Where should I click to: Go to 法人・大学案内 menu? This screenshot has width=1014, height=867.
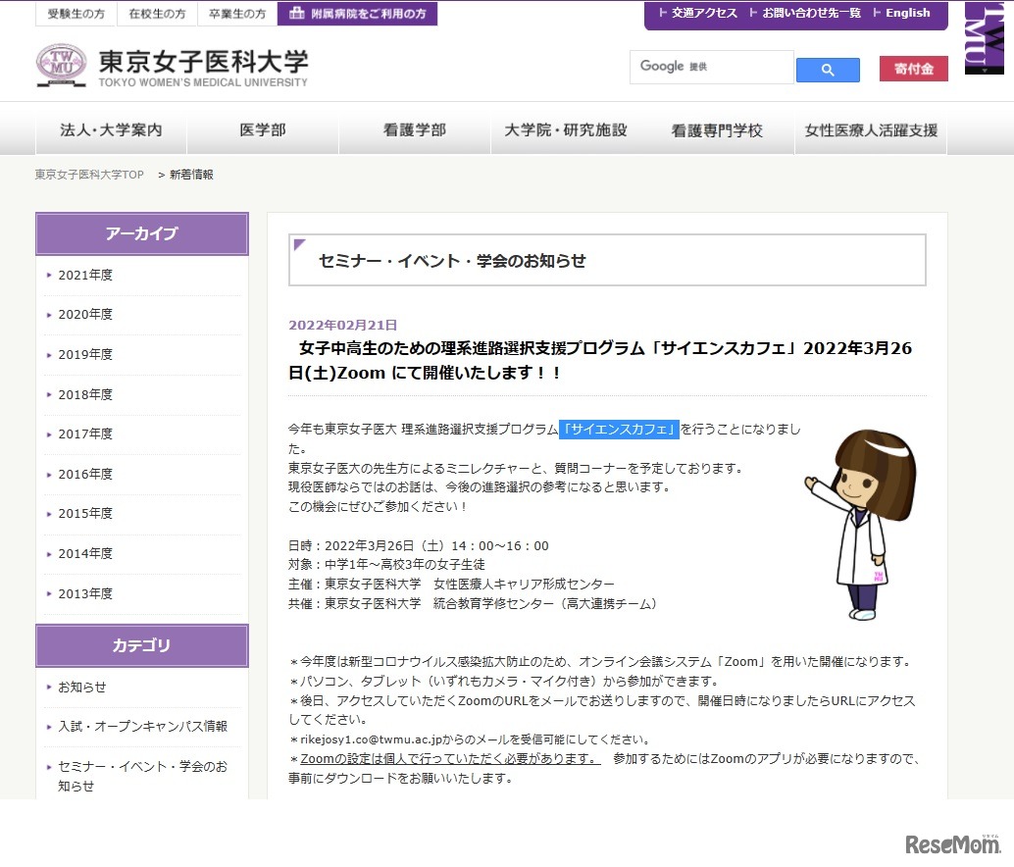point(111,130)
